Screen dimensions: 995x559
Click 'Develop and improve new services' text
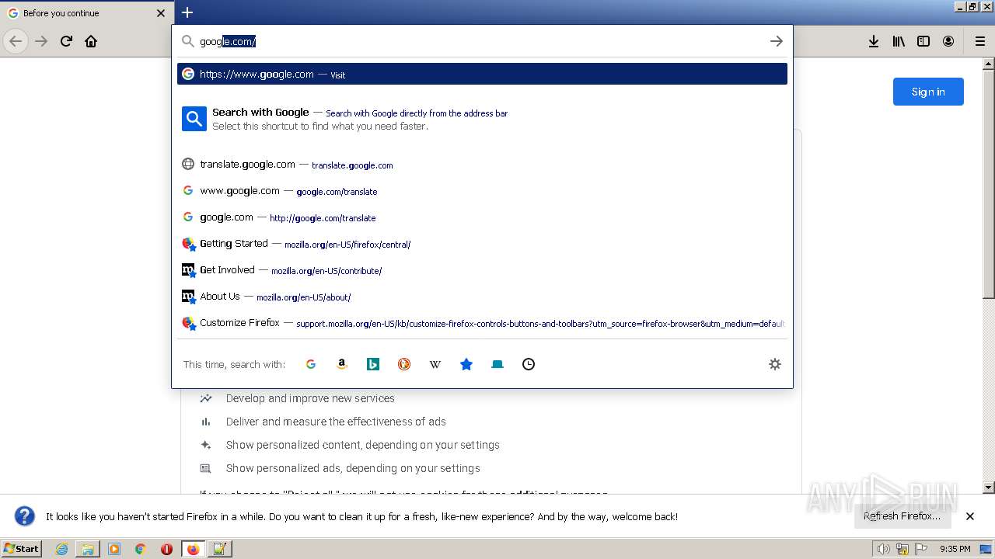pos(310,398)
